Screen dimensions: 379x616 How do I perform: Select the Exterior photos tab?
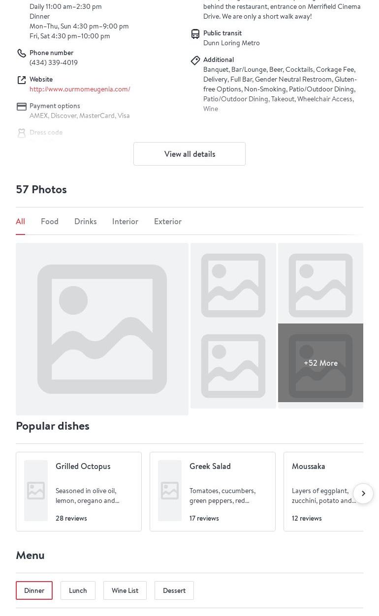[167, 221]
